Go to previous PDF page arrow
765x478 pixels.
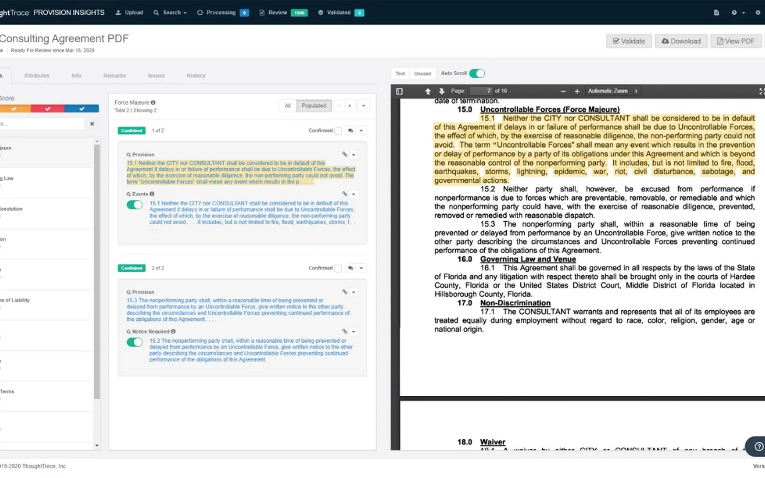428,91
